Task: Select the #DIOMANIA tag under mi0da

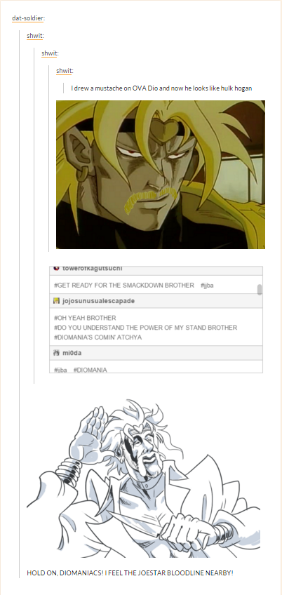Action: [90, 370]
